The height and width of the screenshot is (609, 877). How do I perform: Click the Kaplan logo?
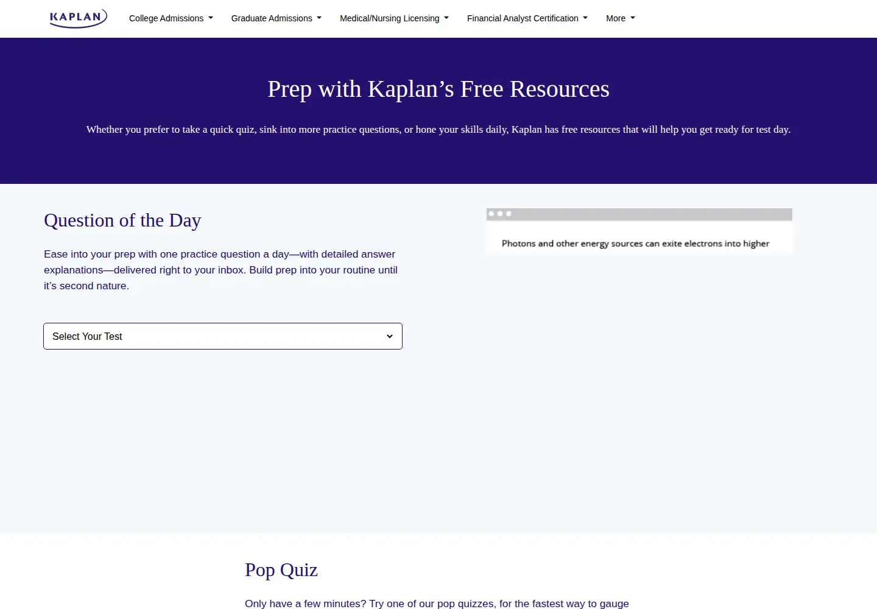point(78,18)
